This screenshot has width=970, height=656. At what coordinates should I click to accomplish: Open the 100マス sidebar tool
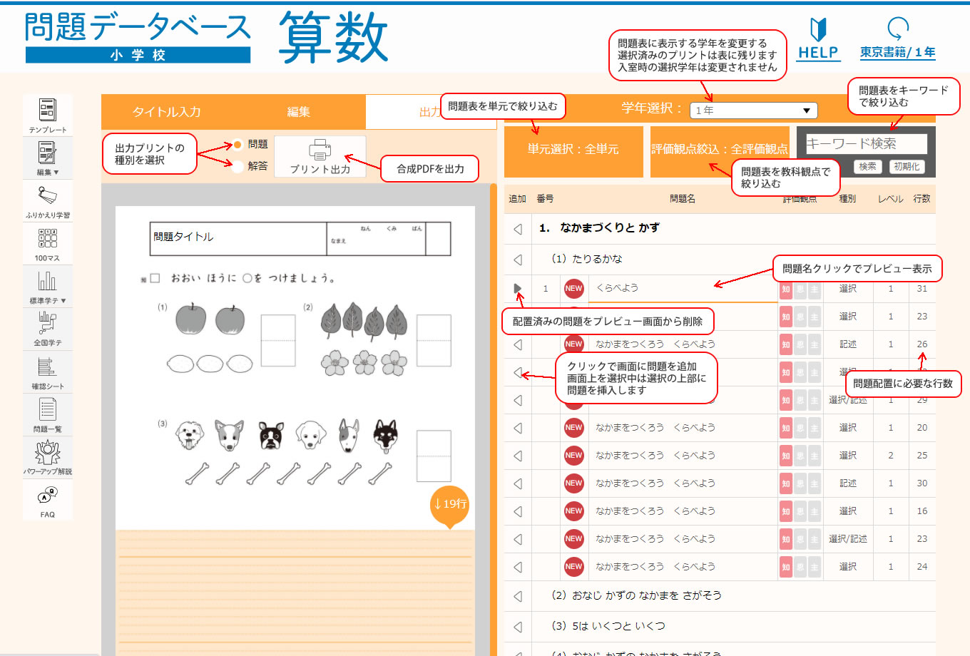coord(48,243)
